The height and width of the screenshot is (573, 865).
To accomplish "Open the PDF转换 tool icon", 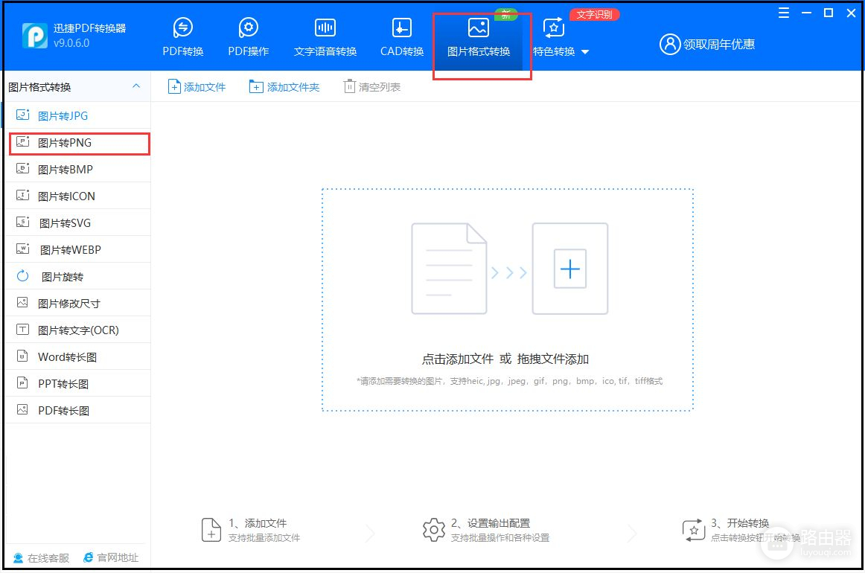I will click(x=182, y=28).
